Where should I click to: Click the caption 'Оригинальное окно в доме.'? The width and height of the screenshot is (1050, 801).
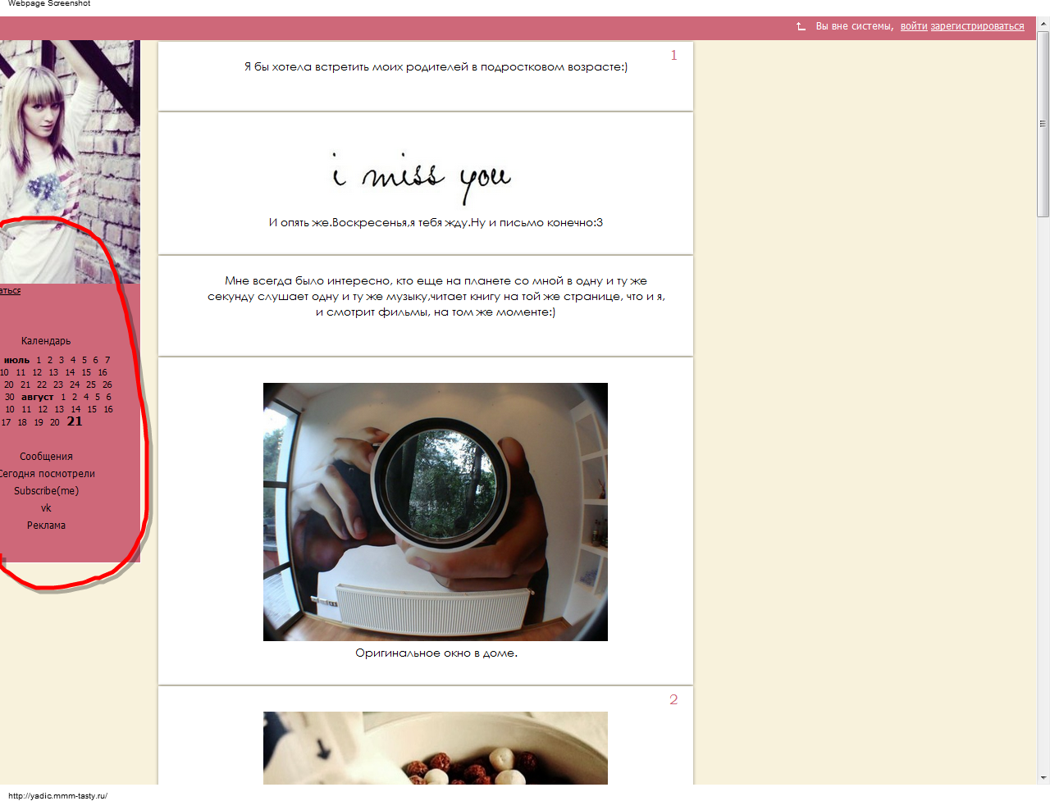pyautogui.click(x=436, y=653)
